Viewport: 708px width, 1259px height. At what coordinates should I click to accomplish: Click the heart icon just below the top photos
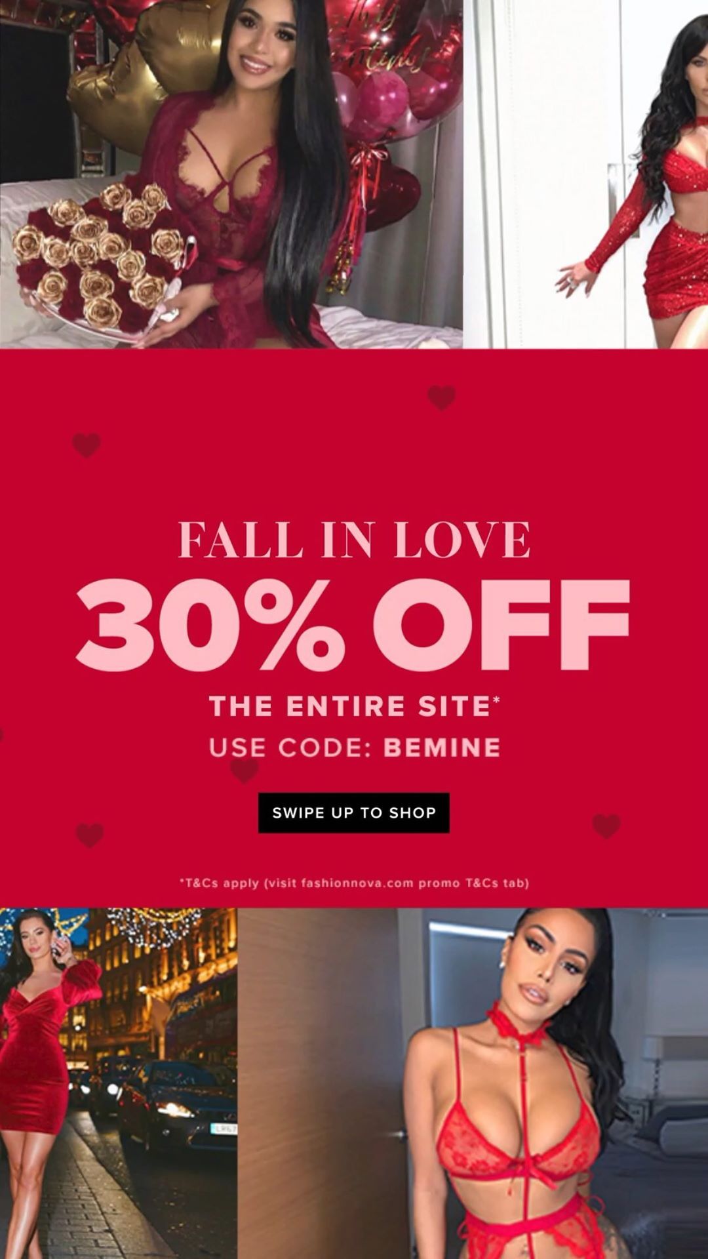tap(441, 397)
